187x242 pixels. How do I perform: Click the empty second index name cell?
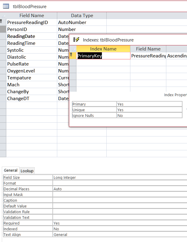coord(103,63)
